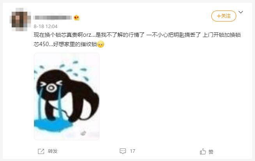255x161 pixels.
Task: Click the crown VIP badge icon
Action: point(76,18)
